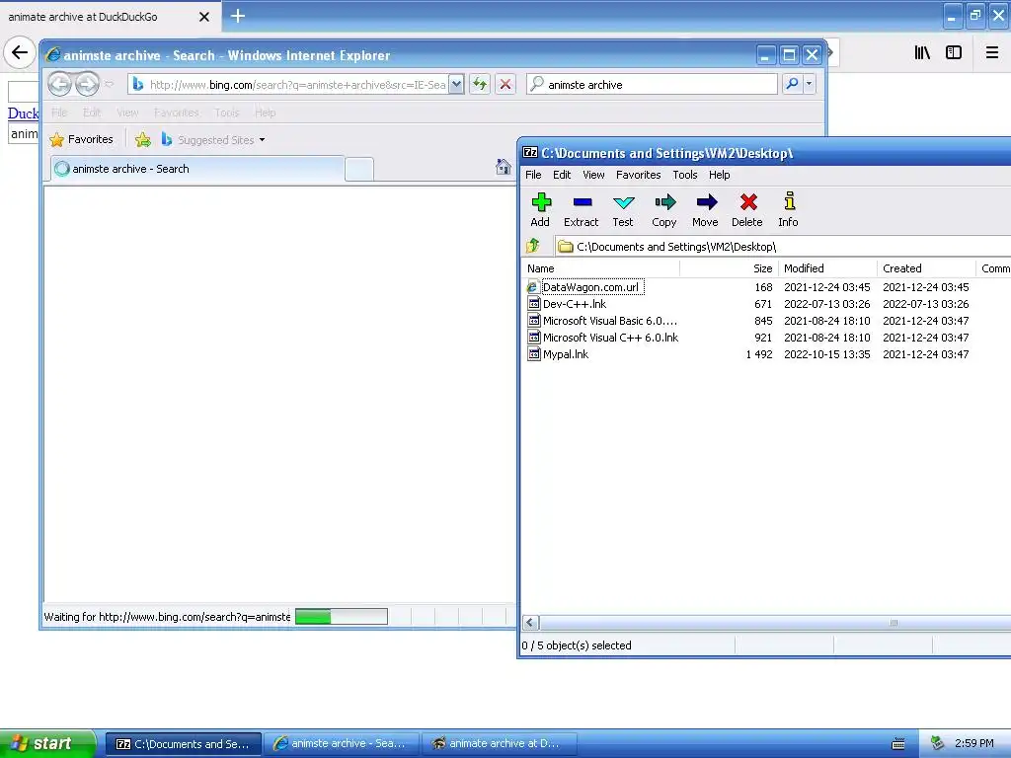Click the red Delete icon in 7-Zip
Viewport: 1011px width, 758px height.
click(747, 210)
